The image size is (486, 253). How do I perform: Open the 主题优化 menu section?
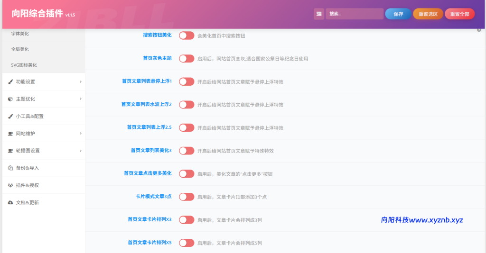click(x=44, y=99)
